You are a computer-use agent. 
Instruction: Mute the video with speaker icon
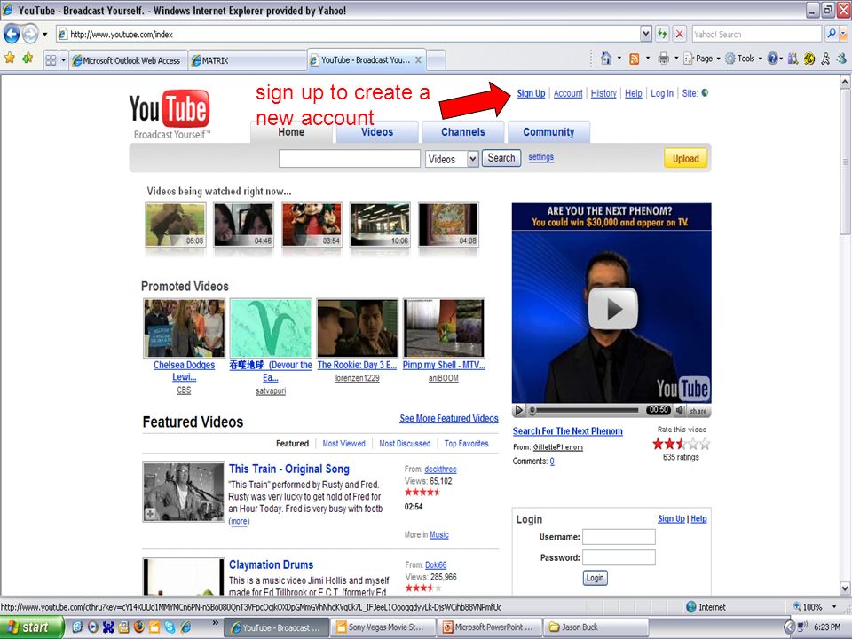tap(680, 410)
